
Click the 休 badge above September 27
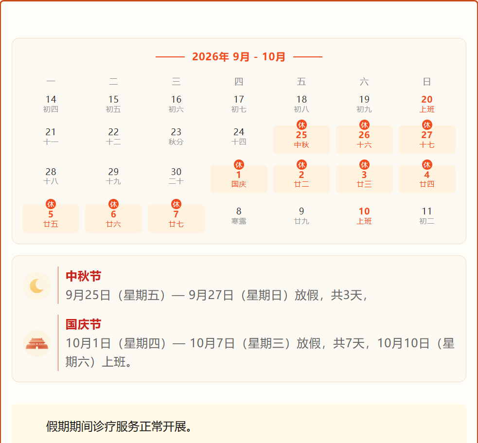(427, 124)
